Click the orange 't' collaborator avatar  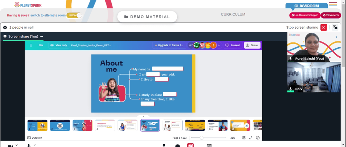213,45
